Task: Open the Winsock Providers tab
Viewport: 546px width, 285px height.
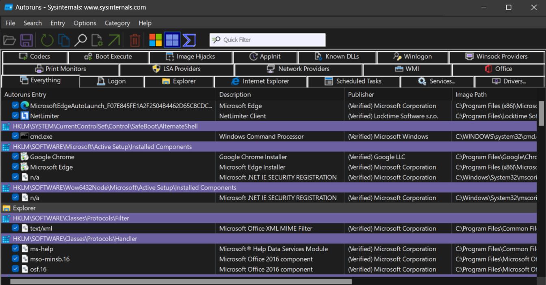Action: 496,57
